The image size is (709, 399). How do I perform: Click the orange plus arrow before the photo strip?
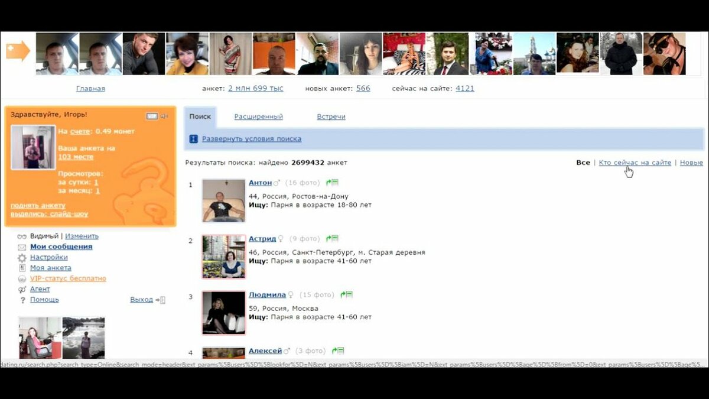(x=18, y=51)
